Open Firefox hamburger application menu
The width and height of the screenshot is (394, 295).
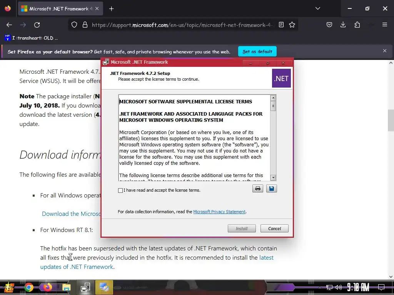click(385, 25)
